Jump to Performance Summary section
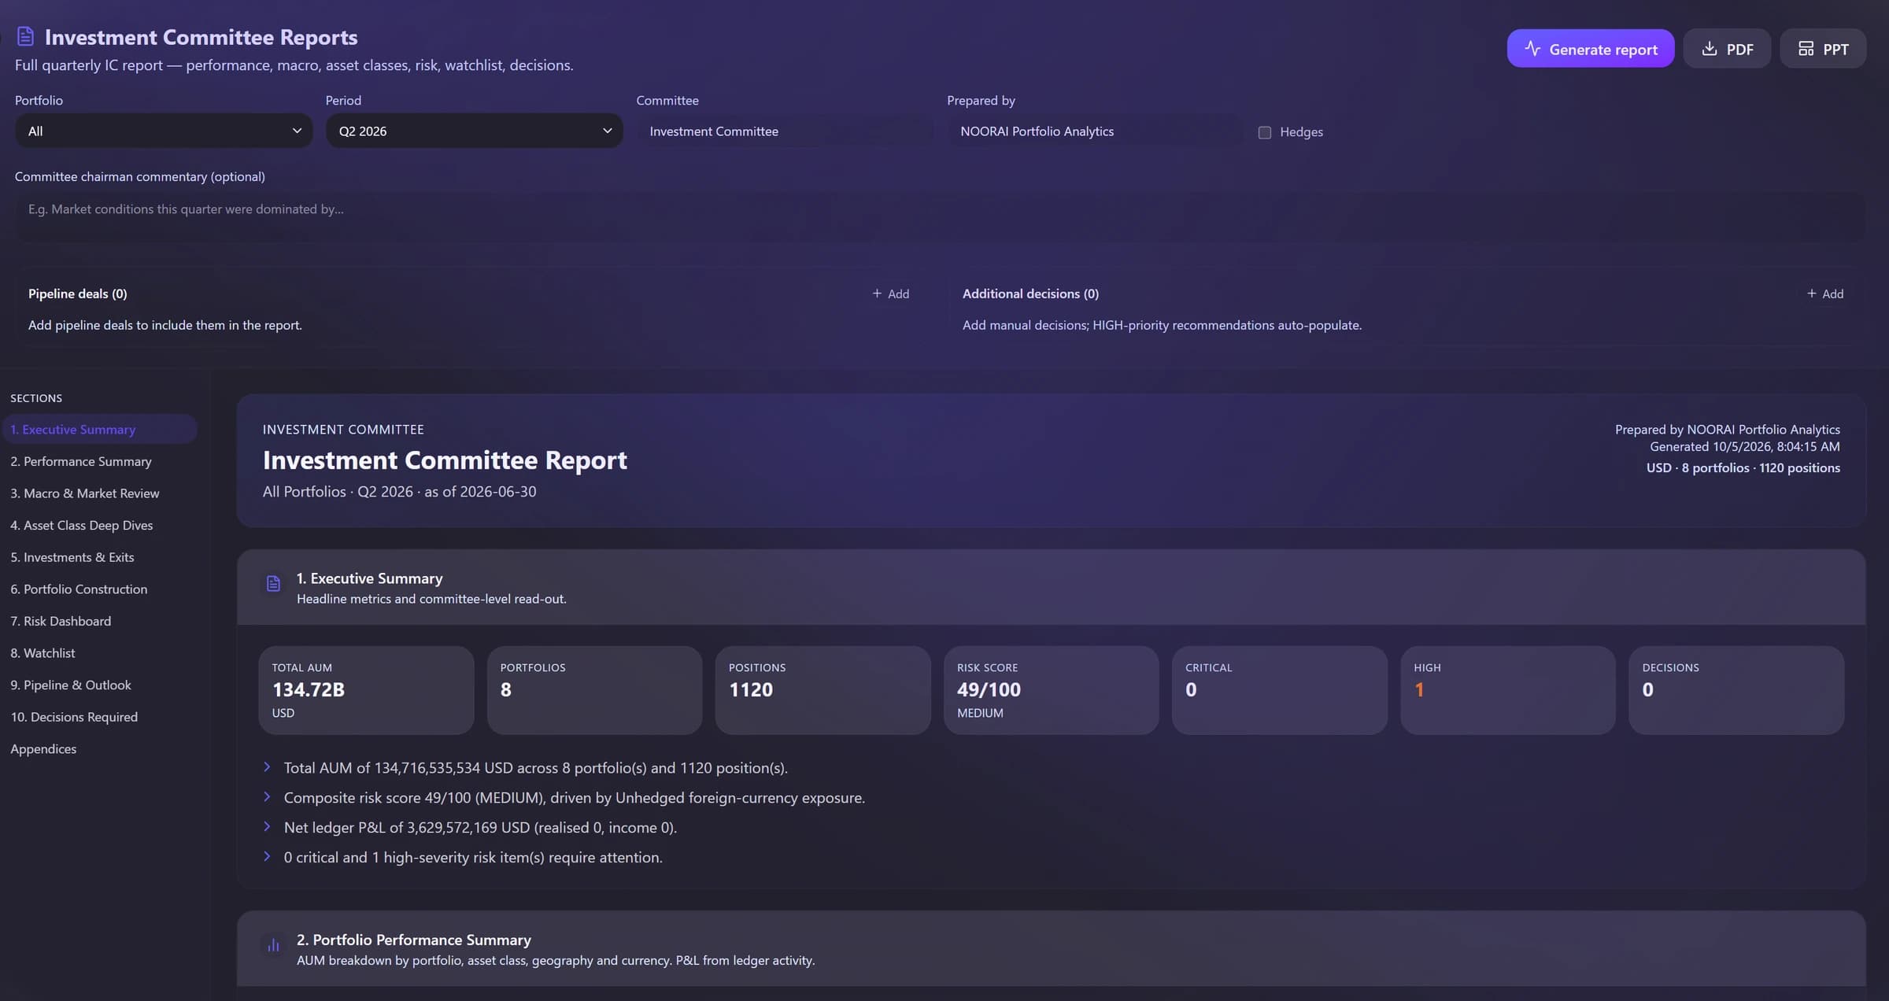1889x1001 pixels. point(100,462)
